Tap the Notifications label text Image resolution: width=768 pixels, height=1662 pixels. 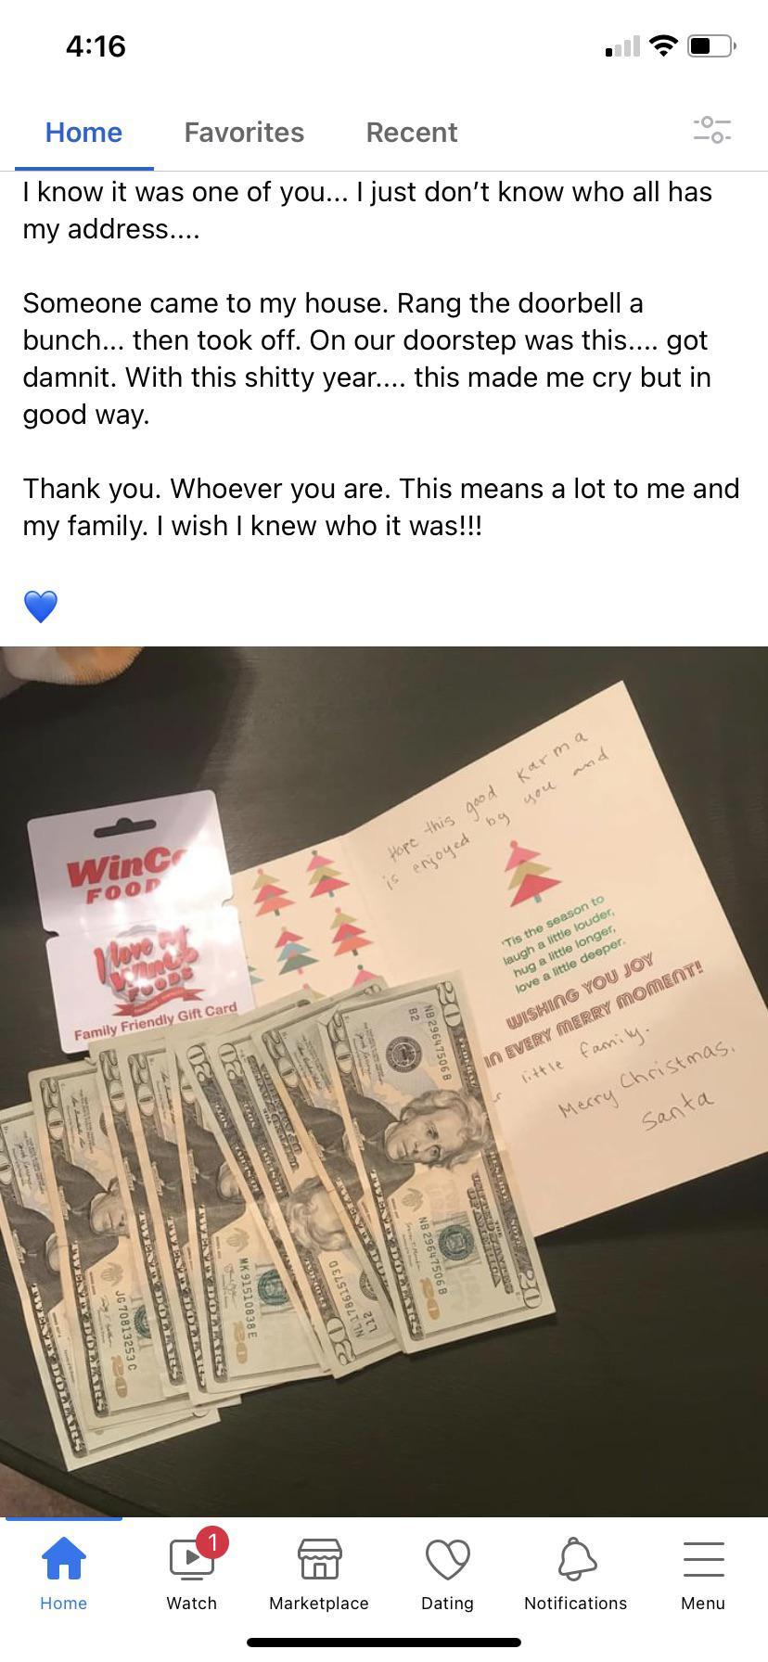pos(576,1603)
